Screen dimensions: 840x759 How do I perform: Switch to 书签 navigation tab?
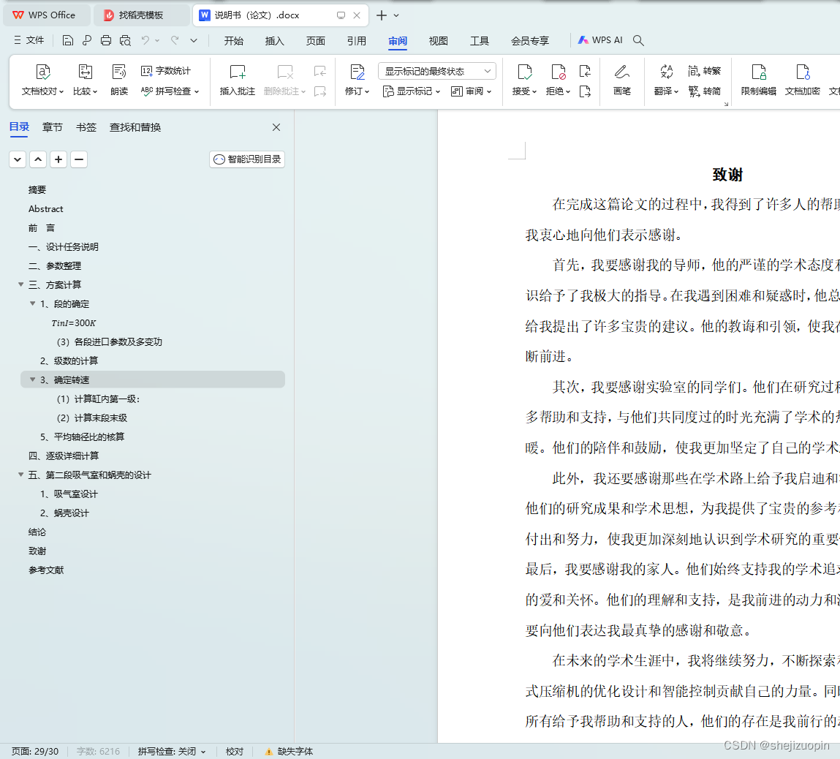tap(86, 127)
